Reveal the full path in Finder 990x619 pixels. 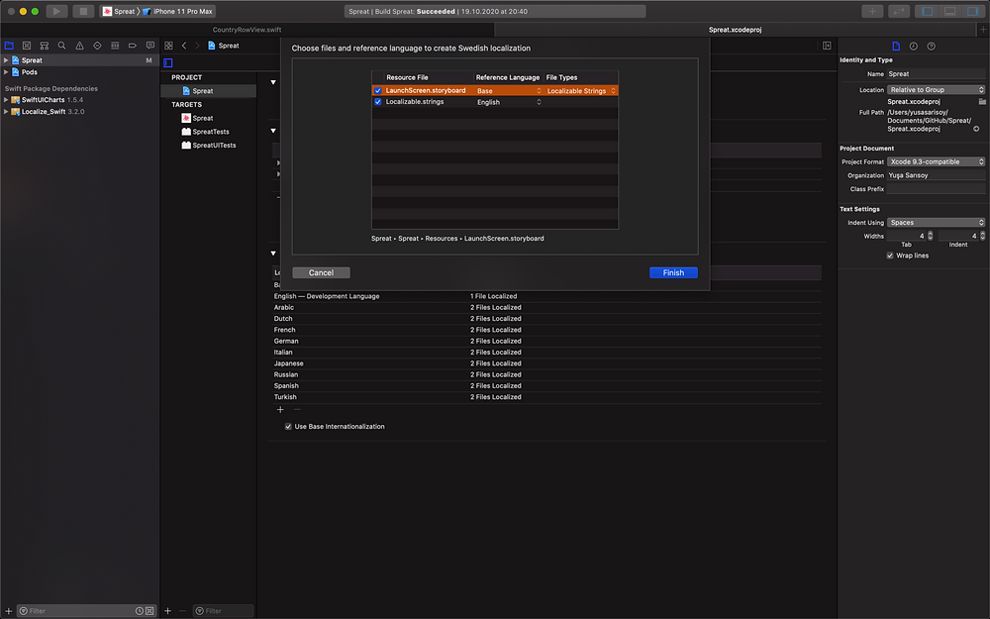click(x=976, y=129)
